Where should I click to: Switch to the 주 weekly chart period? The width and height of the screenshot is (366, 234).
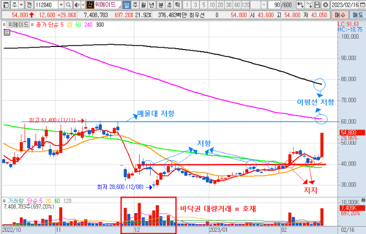[x=135, y=5]
